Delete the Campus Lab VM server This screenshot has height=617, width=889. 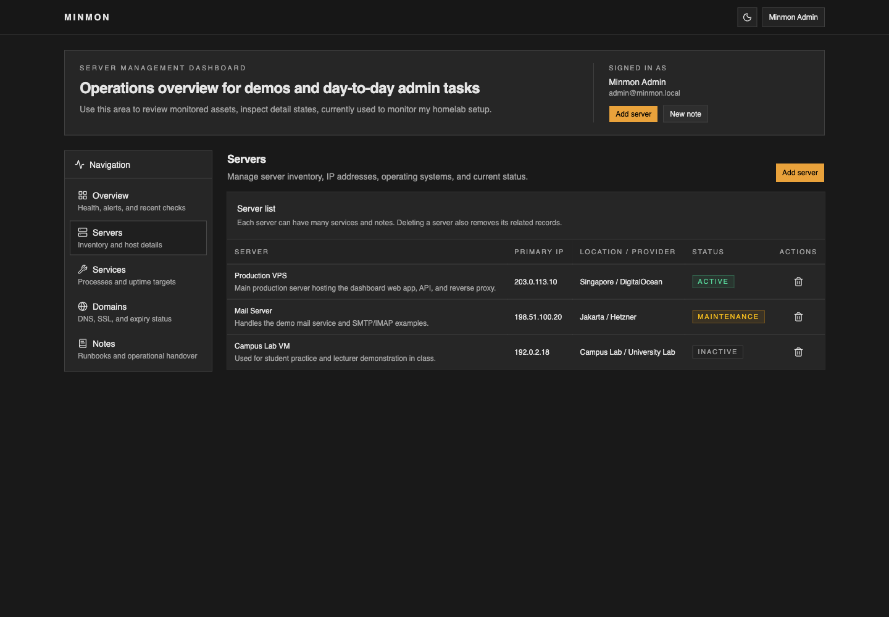tap(798, 352)
